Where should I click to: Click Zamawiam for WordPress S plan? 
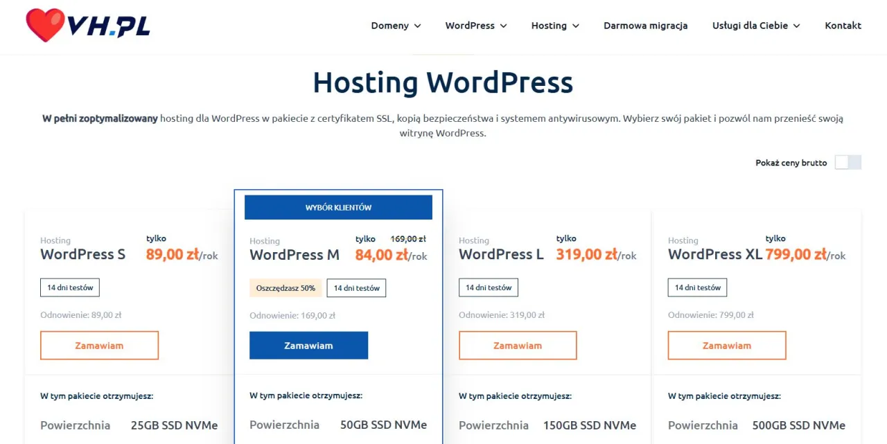coord(99,345)
